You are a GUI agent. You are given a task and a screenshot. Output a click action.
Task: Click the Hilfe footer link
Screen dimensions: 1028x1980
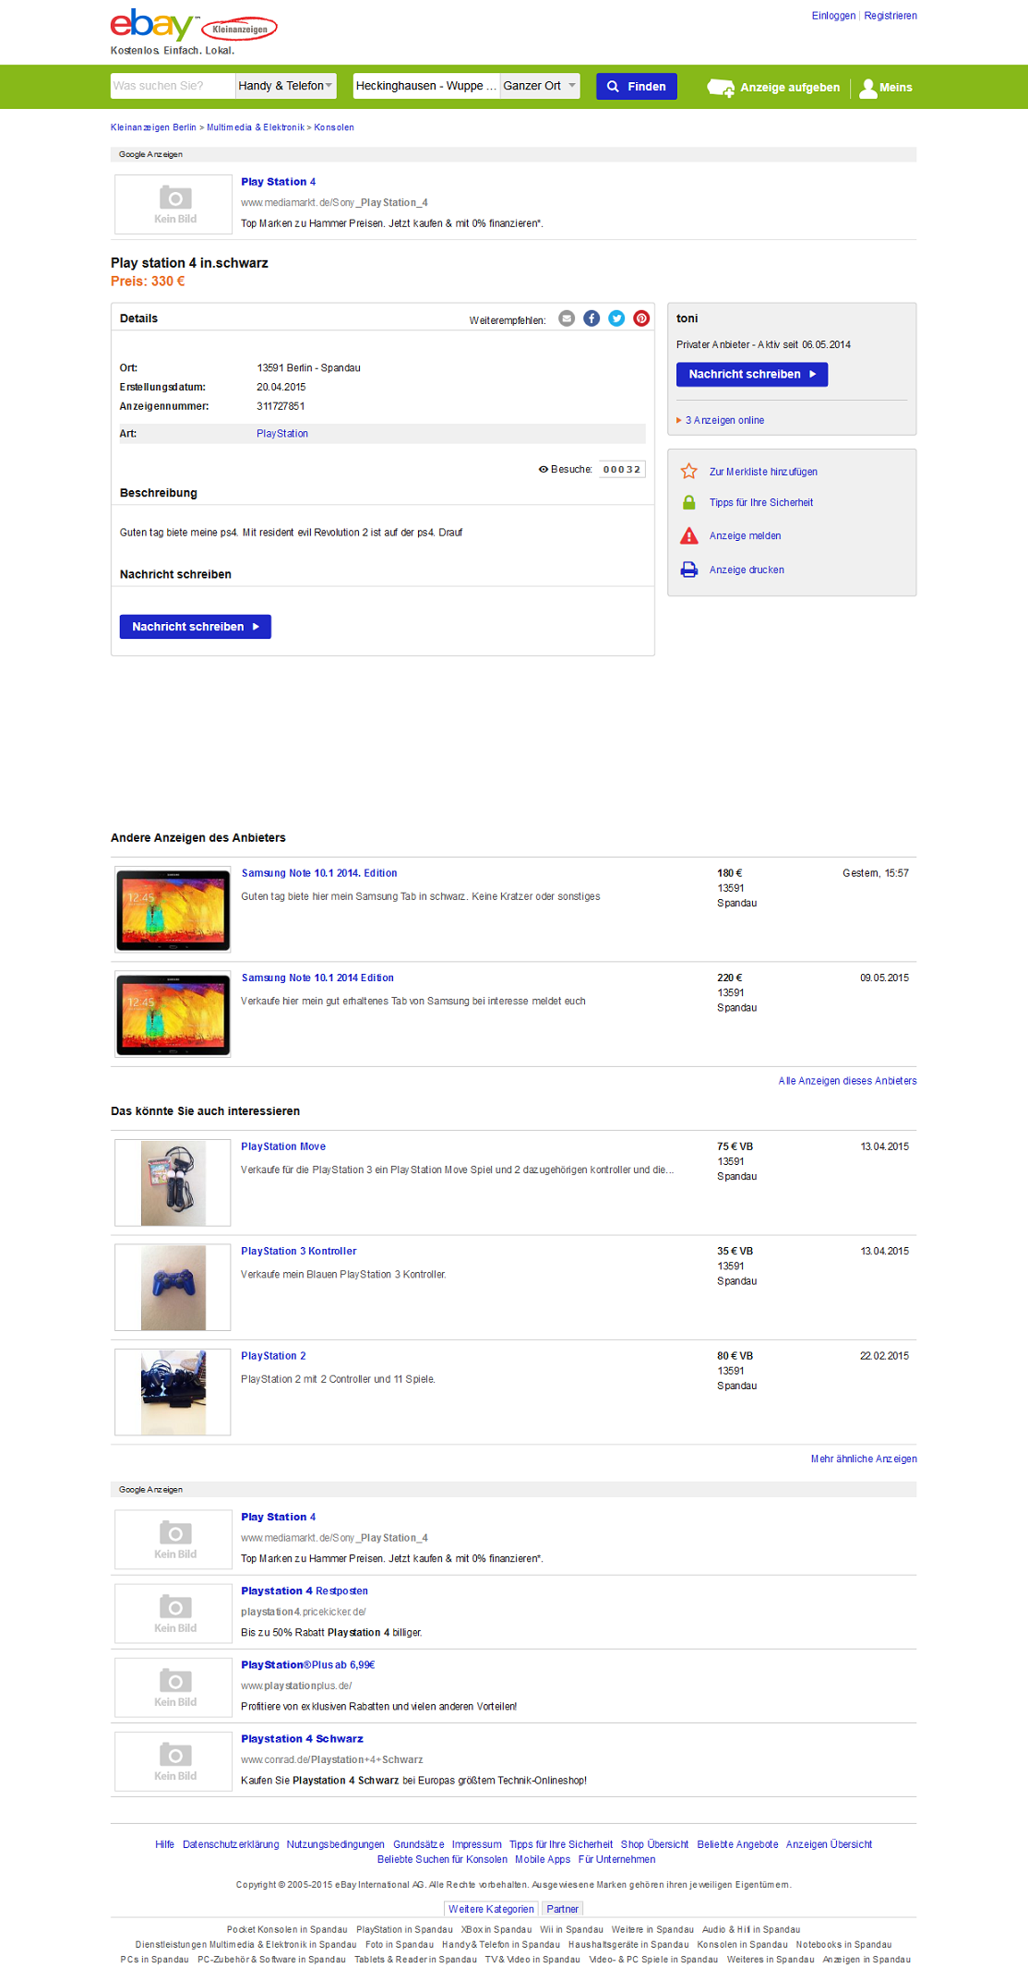tap(164, 1844)
